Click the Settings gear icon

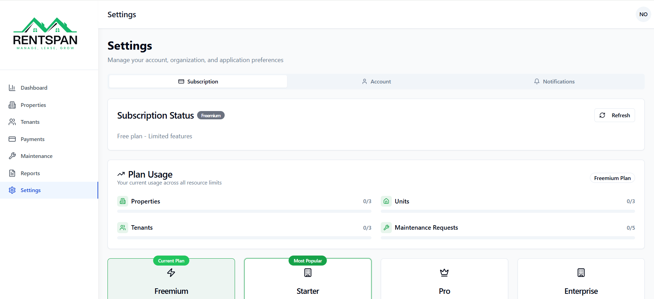12,190
